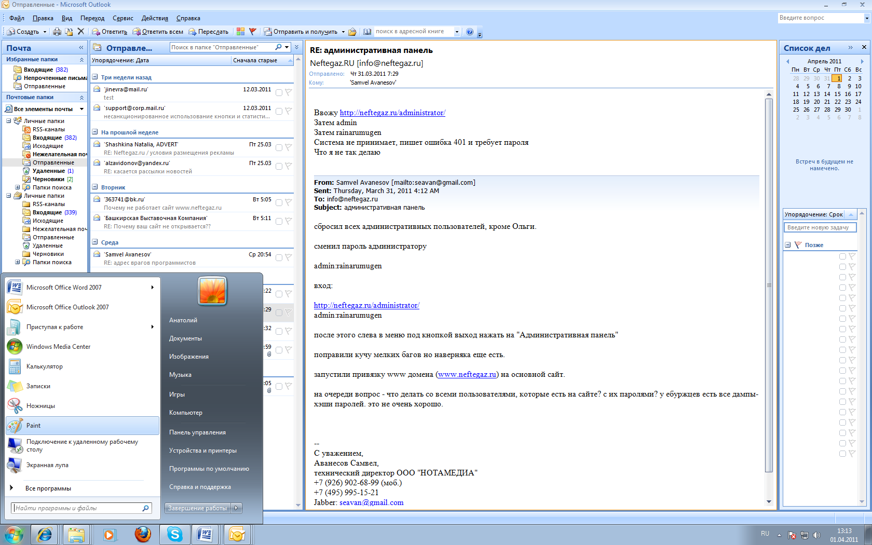Open Microsoft Office Outlook 2007 entry
The width and height of the screenshot is (872, 545).
coord(83,307)
